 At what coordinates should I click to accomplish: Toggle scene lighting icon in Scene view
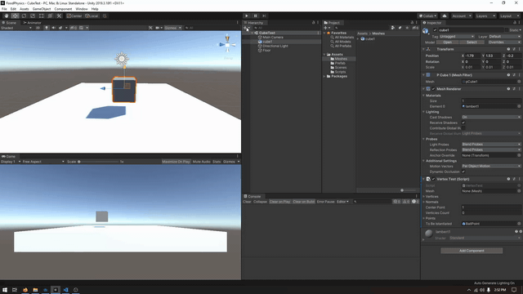[x=47, y=28]
